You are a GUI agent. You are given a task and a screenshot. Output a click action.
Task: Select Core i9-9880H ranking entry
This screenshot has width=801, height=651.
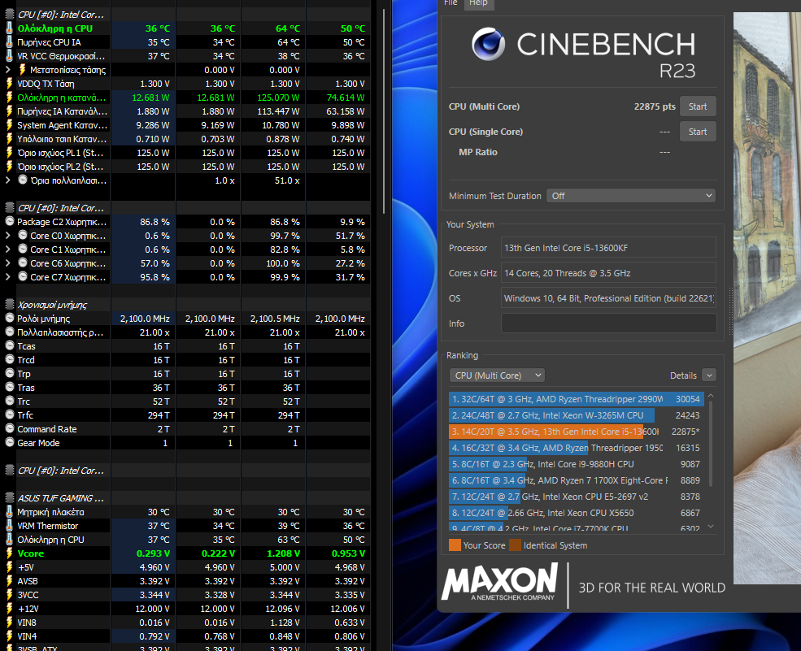[577, 464]
